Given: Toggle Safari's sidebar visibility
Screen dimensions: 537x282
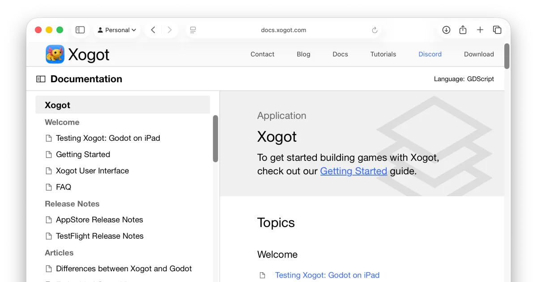Looking at the screenshot, I should coord(80,29).
